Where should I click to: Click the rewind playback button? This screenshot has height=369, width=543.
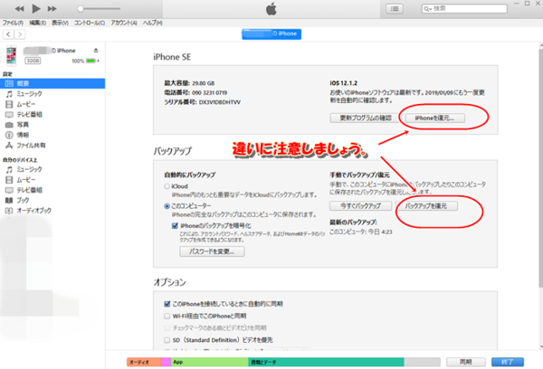(20, 9)
